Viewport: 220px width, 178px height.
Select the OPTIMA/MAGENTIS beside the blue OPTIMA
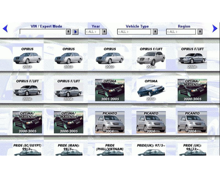192,90
